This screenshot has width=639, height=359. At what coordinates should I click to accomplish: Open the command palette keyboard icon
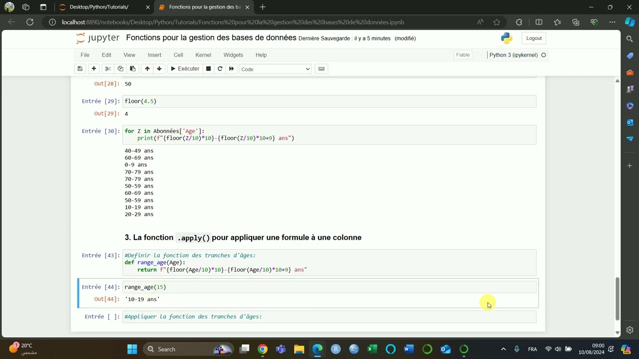[321, 69]
